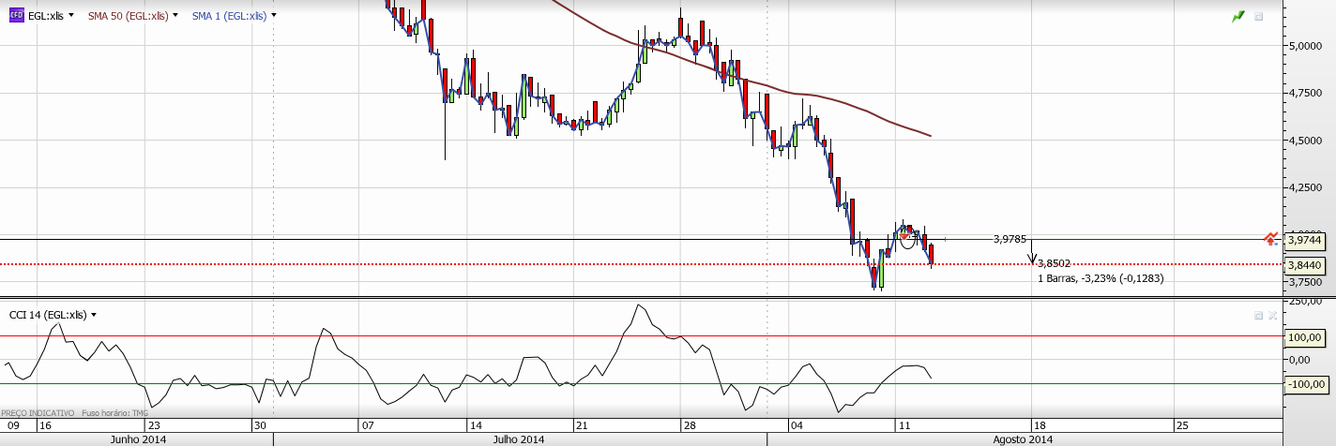This screenshot has width=1336, height=446.
Task: Maximize the main price chart panel
Action: click(x=1258, y=16)
